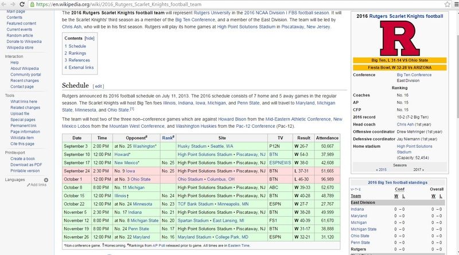Click Michigan State in standings table
The height and width of the screenshot is (255, 459).
pyautogui.click(x=364, y=229)
